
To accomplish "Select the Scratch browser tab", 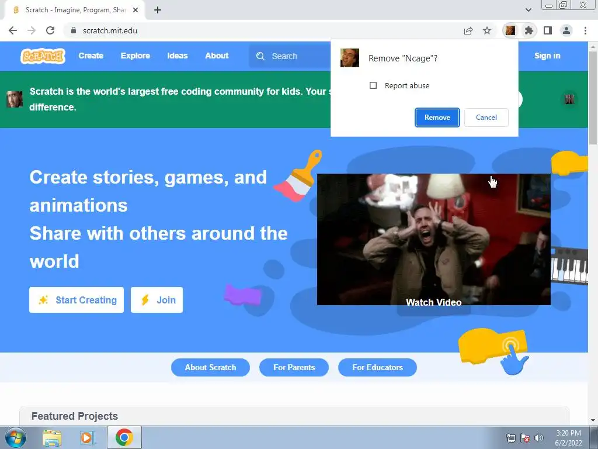I will pyautogui.click(x=74, y=11).
